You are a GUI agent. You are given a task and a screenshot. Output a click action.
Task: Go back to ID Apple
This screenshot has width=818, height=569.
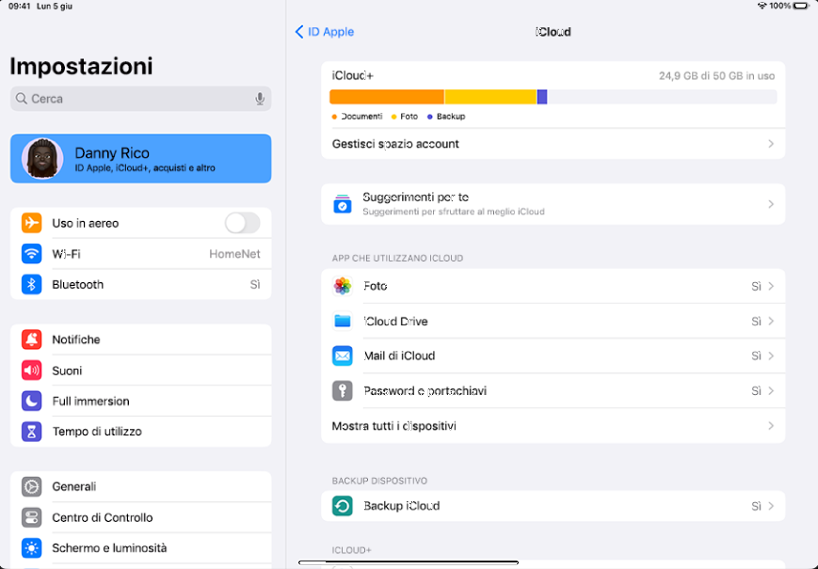325,32
